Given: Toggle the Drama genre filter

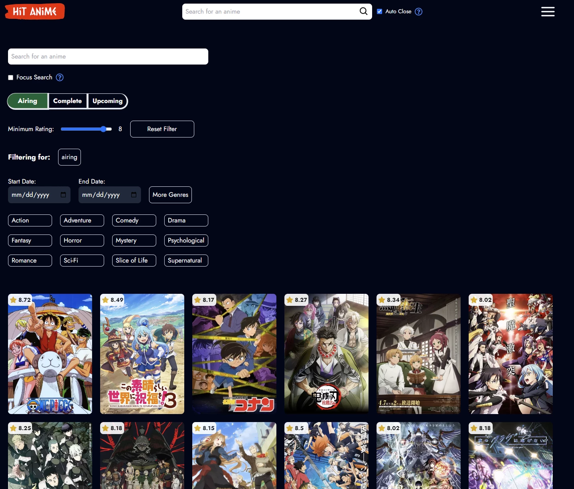Looking at the screenshot, I should (x=186, y=220).
